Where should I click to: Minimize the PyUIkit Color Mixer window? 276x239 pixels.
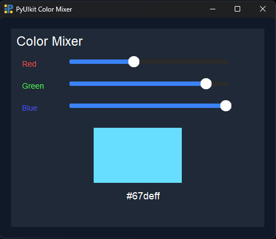pos(213,9)
